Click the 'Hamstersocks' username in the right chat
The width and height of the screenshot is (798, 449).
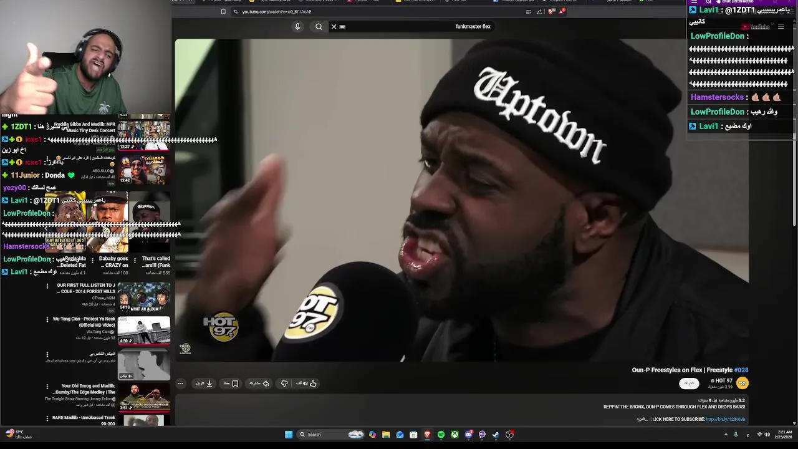click(717, 97)
